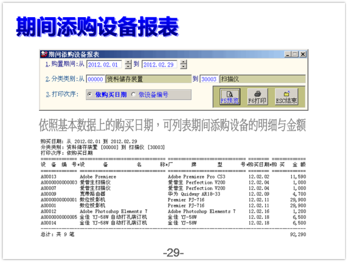Click the 总计: 共 9 笔 summary line

tap(57, 234)
